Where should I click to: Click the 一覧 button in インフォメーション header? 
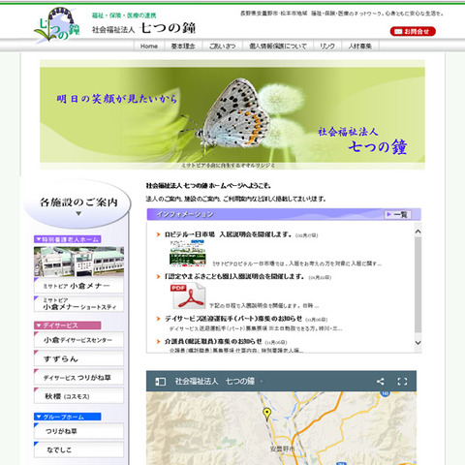[397, 215]
